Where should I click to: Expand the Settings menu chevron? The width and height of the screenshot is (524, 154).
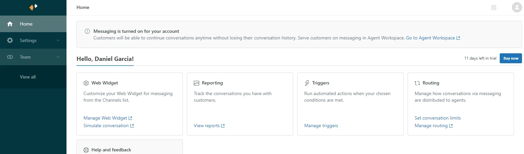(x=58, y=40)
